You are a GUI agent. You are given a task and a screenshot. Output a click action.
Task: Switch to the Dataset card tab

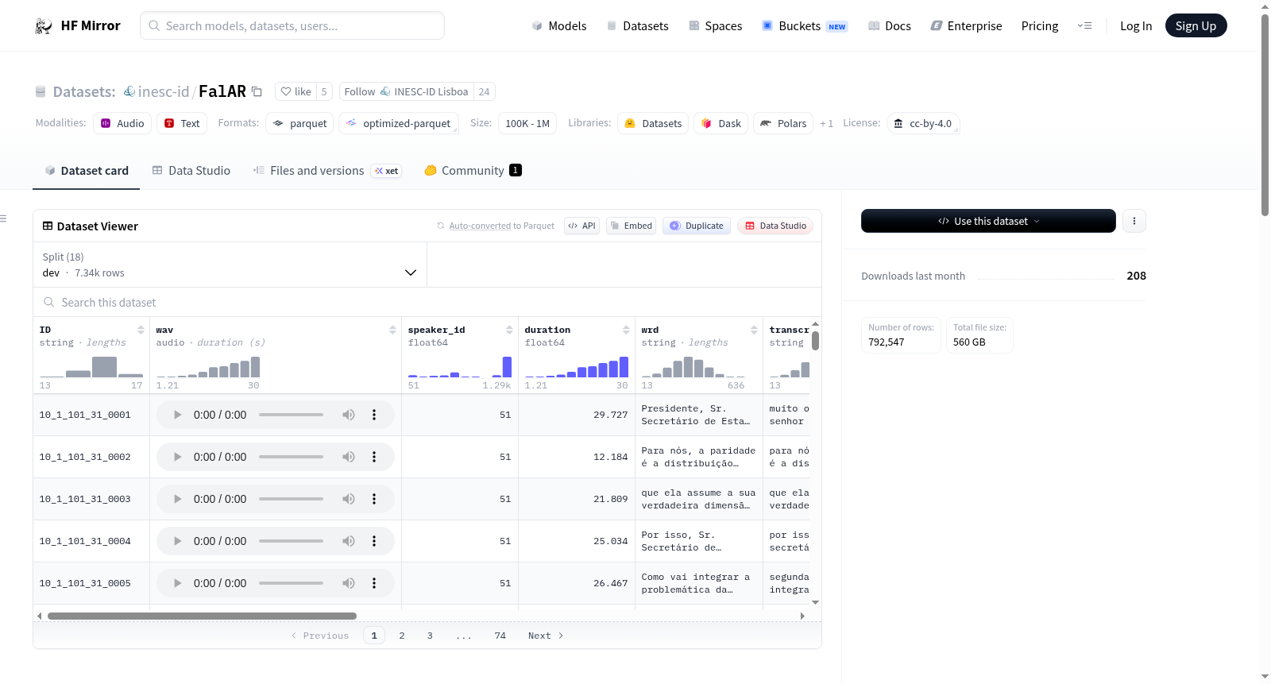pyautogui.click(x=87, y=171)
